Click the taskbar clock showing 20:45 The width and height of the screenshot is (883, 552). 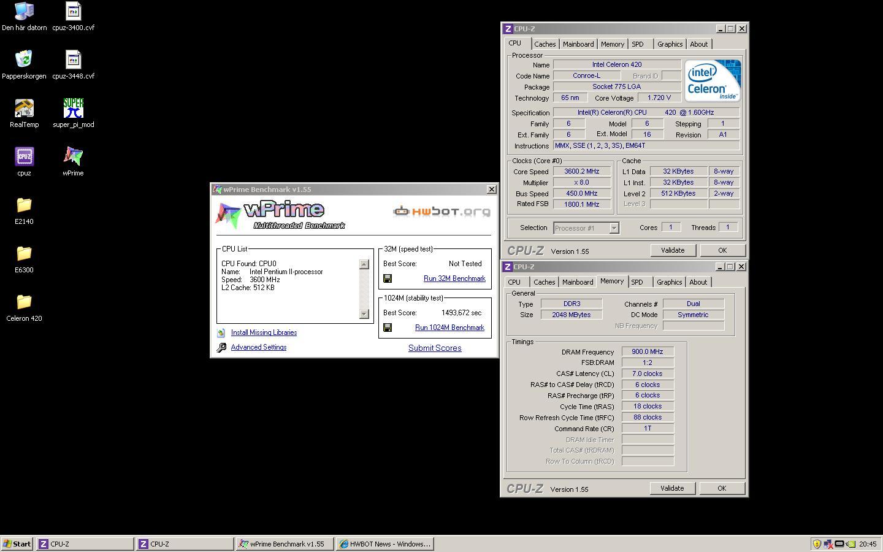(868, 544)
